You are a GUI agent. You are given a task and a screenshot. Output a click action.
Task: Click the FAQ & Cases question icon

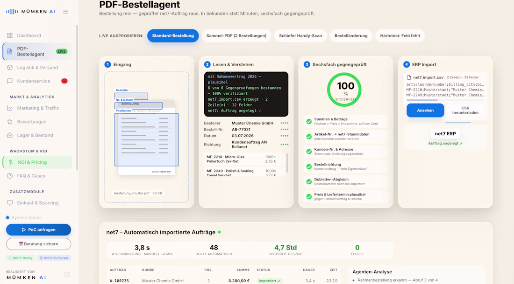point(10,176)
